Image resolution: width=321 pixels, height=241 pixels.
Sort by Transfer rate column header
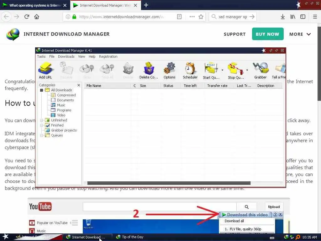click(x=219, y=86)
